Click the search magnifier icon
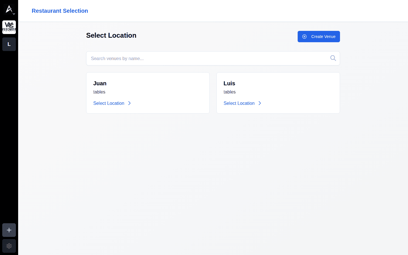This screenshot has width=408, height=255. point(333,58)
